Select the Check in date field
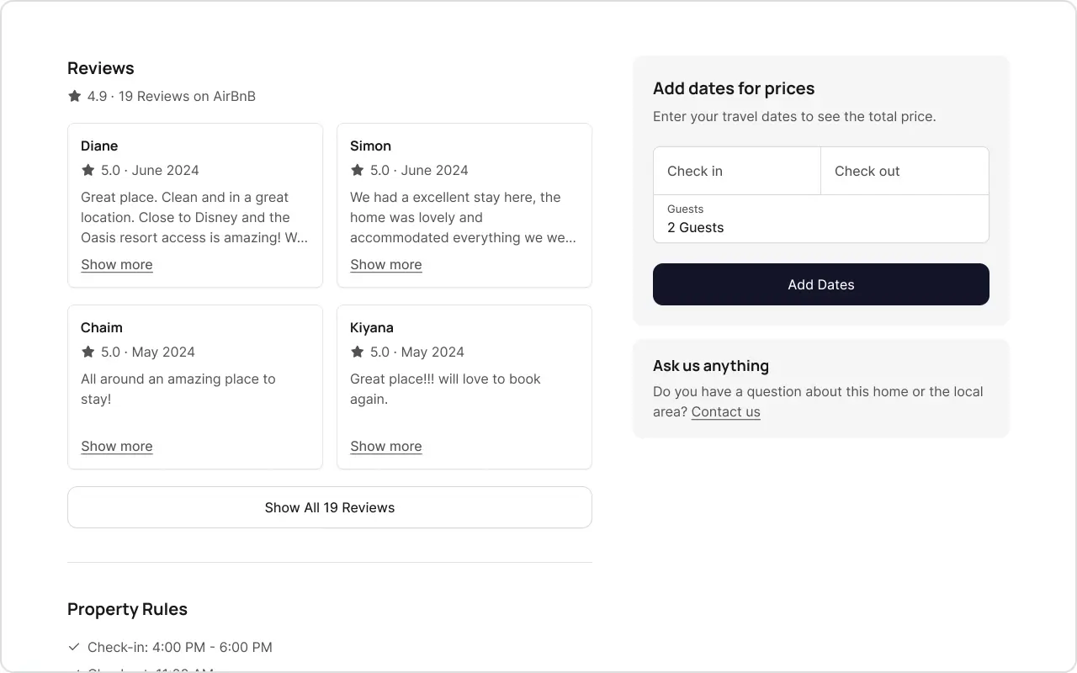1077x673 pixels. coord(736,171)
